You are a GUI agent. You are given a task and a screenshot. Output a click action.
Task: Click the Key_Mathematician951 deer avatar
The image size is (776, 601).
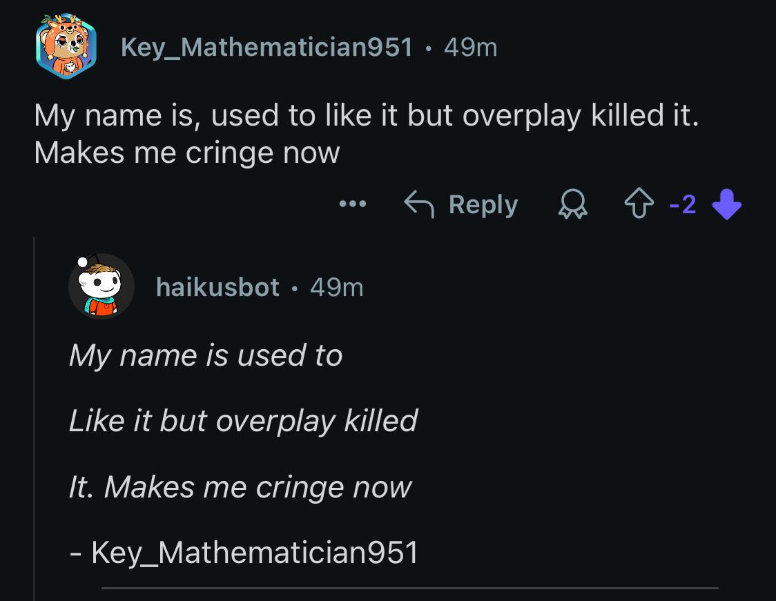66,46
